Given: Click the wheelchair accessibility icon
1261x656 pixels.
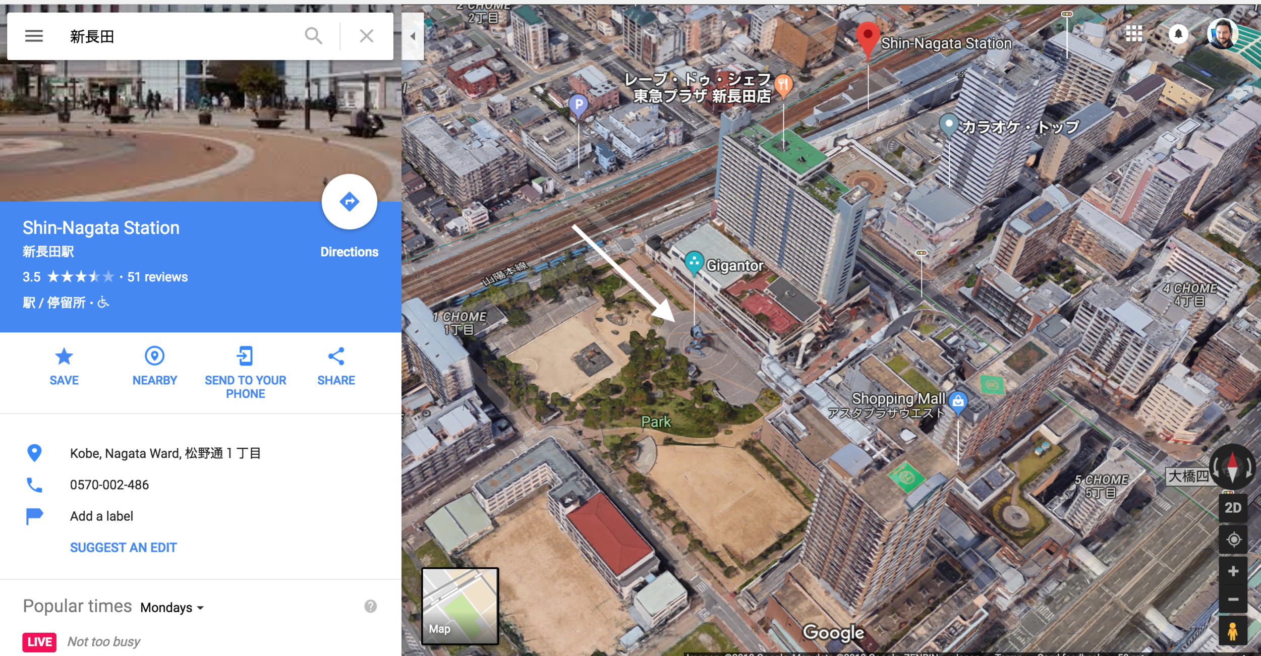Looking at the screenshot, I should (103, 302).
